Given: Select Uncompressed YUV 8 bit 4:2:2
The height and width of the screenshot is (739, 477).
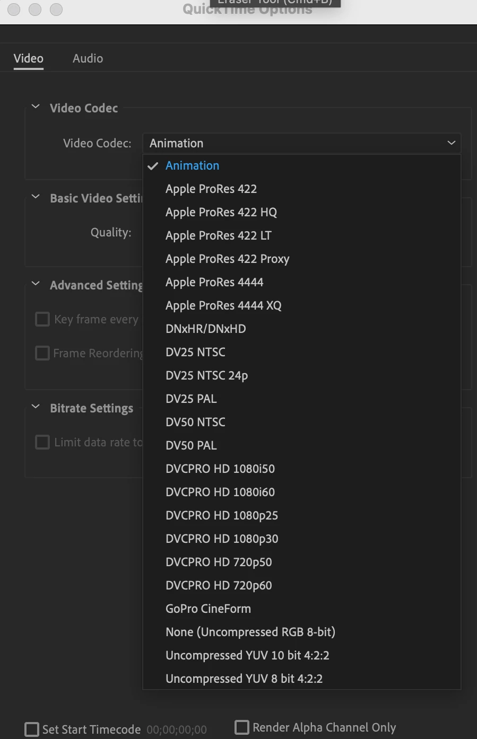Looking at the screenshot, I should tap(301, 679).
